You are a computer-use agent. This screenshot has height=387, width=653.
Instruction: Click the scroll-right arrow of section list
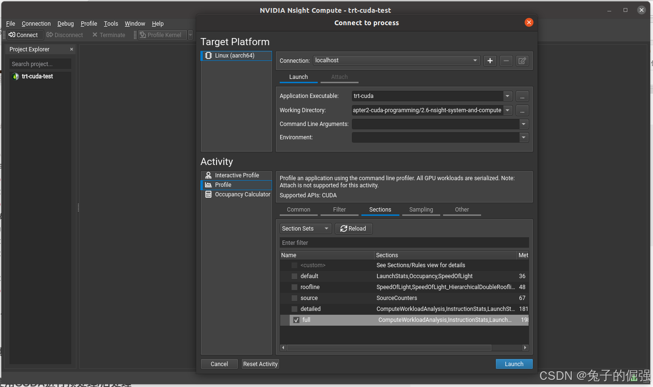coord(525,348)
